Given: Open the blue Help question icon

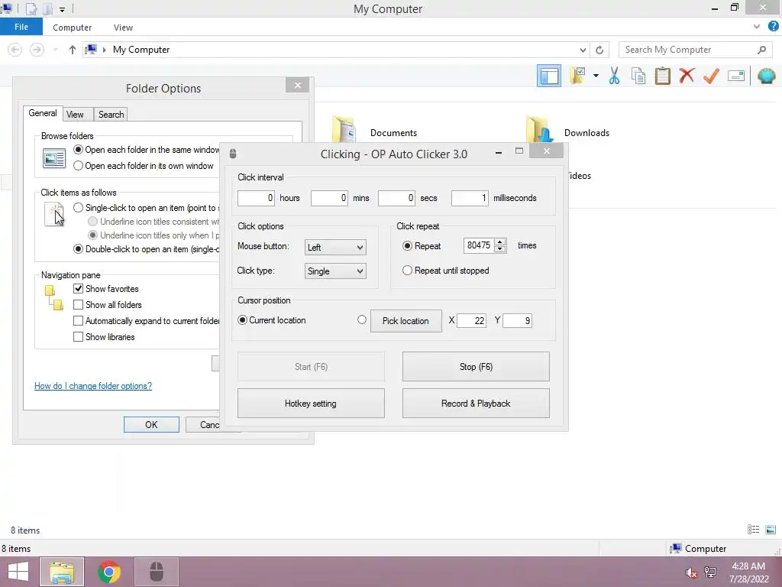Looking at the screenshot, I should tap(773, 27).
